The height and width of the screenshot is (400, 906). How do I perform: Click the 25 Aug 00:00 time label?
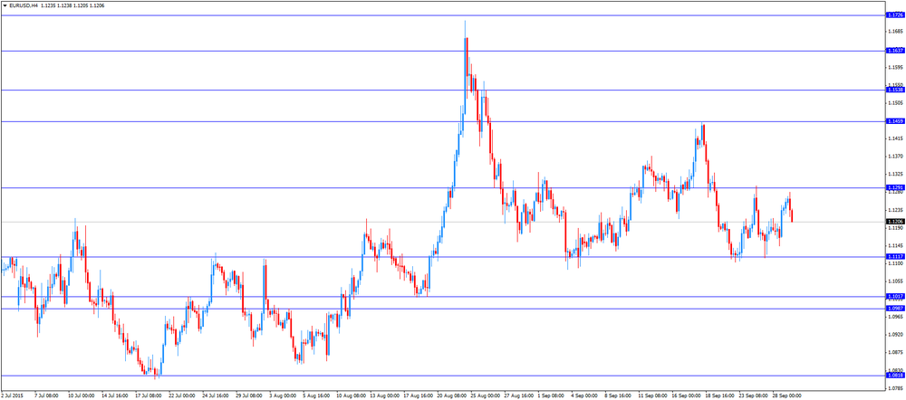click(485, 396)
